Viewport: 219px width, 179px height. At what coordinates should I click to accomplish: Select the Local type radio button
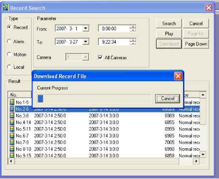10,67
